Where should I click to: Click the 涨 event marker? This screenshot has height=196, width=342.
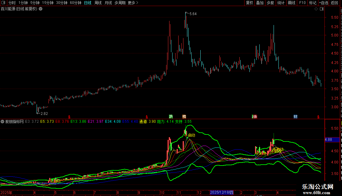click(255, 117)
